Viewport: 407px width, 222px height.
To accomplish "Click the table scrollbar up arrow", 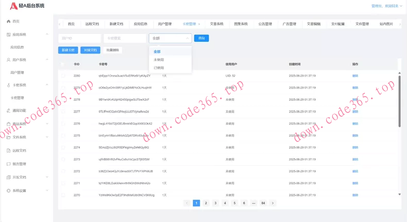I will point(399,73).
